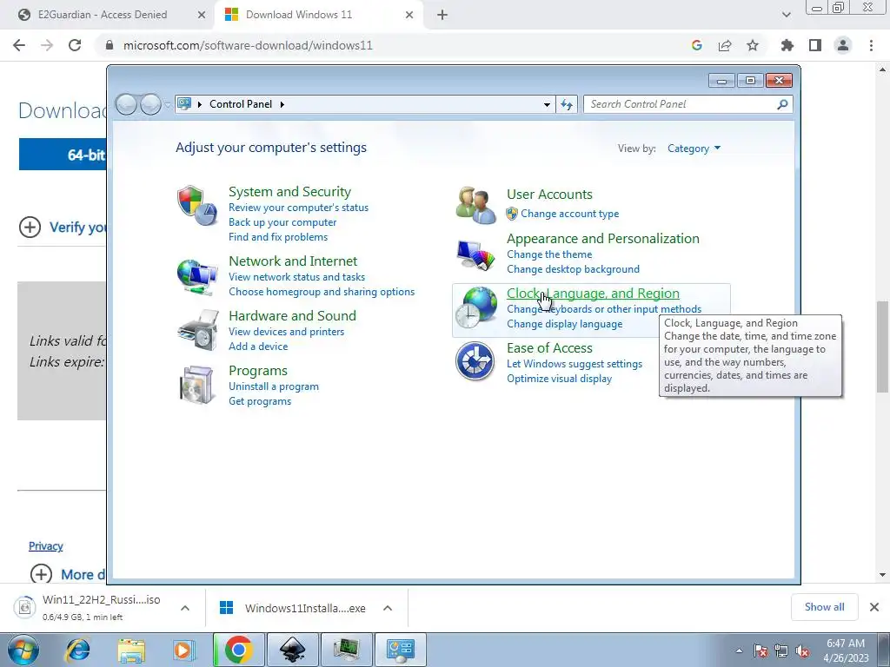Image resolution: width=890 pixels, height=667 pixels.
Task: Open Chrome tab search chevron
Action: (x=786, y=15)
